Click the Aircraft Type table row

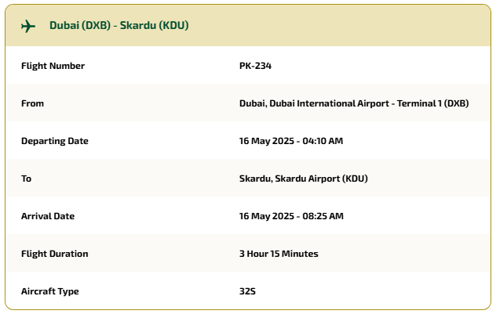pyautogui.click(x=248, y=291)
